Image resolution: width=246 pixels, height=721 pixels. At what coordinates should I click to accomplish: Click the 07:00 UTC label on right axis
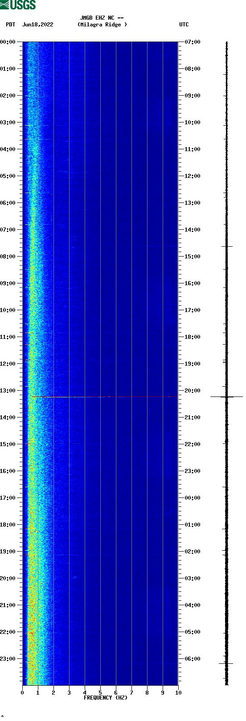[x=193, y=42]
